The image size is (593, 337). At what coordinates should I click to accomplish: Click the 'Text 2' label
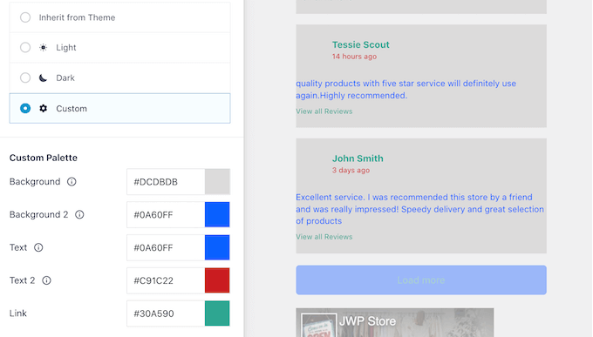(23, 280)
